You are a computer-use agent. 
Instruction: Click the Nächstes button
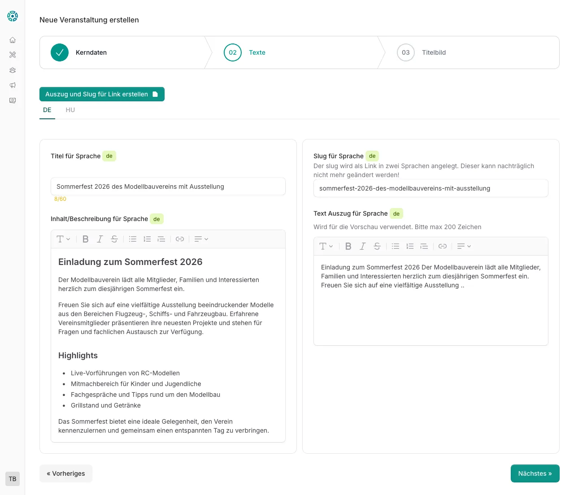point(535,473)
